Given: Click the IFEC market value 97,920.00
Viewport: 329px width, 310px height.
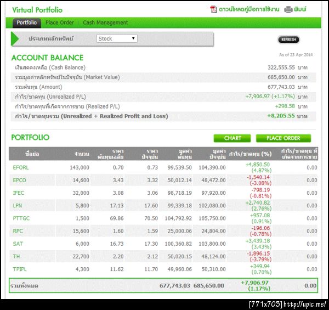Looking at the screenshot, I should tap(214, 193).
